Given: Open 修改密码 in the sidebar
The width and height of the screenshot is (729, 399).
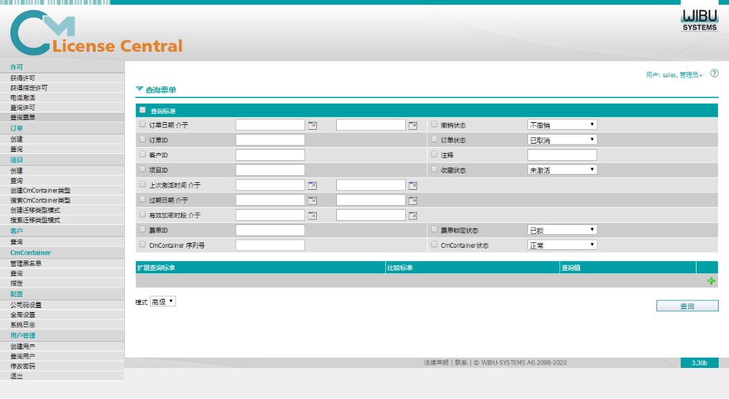Looking at the screenshot, I should 23,366.
